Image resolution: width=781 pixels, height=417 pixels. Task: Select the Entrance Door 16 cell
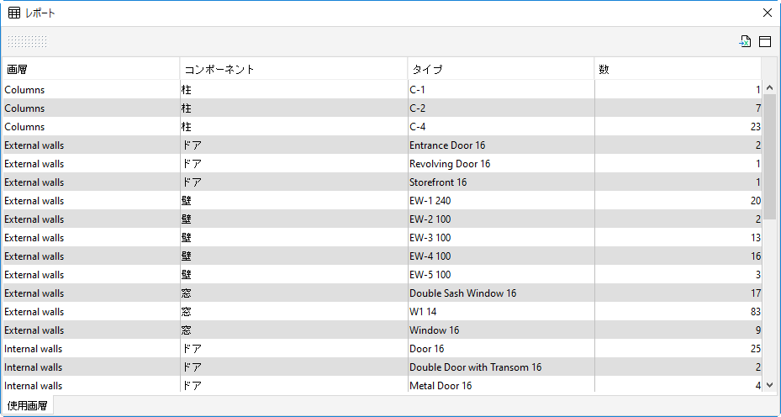(x=501, y=145)
